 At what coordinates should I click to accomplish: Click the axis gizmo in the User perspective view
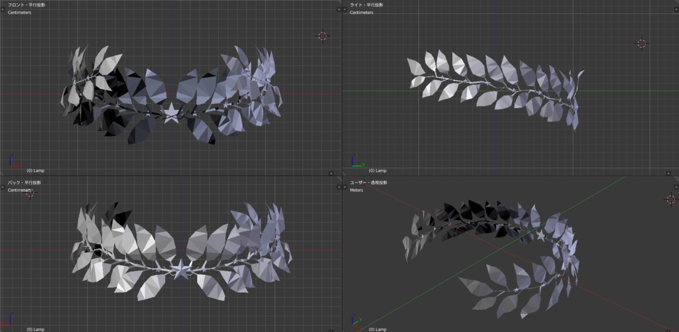point(357,321)
